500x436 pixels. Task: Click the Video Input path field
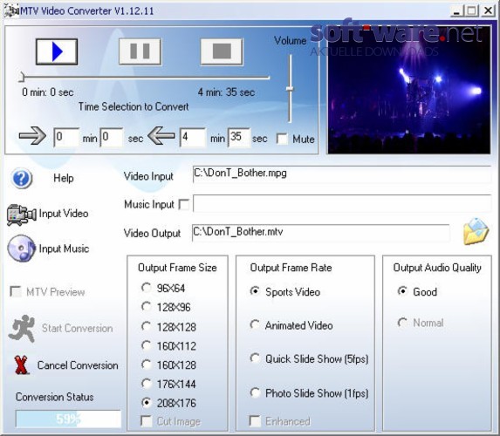342,174
